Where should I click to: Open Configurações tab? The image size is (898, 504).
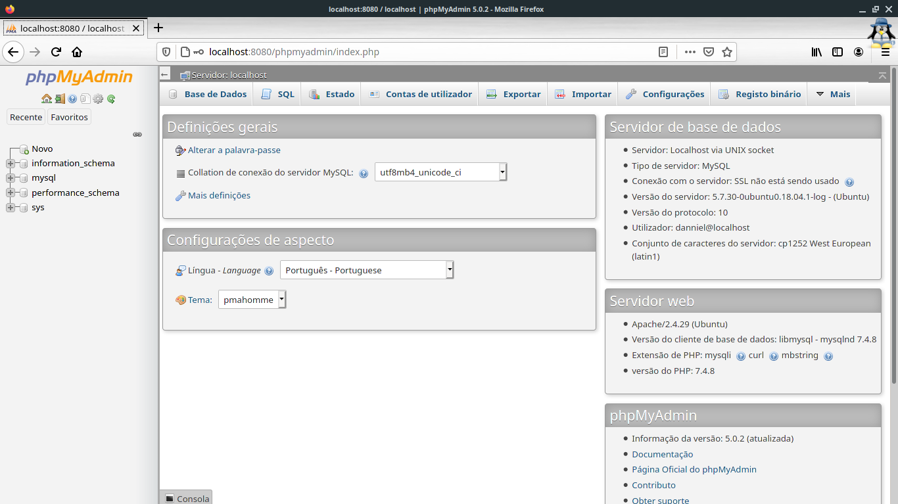(x=665, y=94)
